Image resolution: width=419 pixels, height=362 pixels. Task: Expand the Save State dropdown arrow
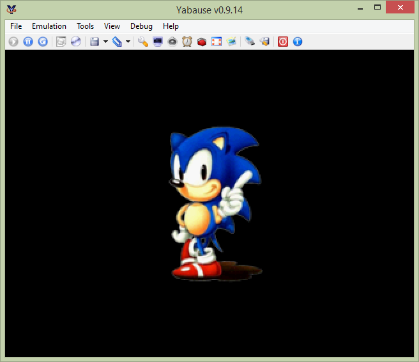click(x=105, y=42)
